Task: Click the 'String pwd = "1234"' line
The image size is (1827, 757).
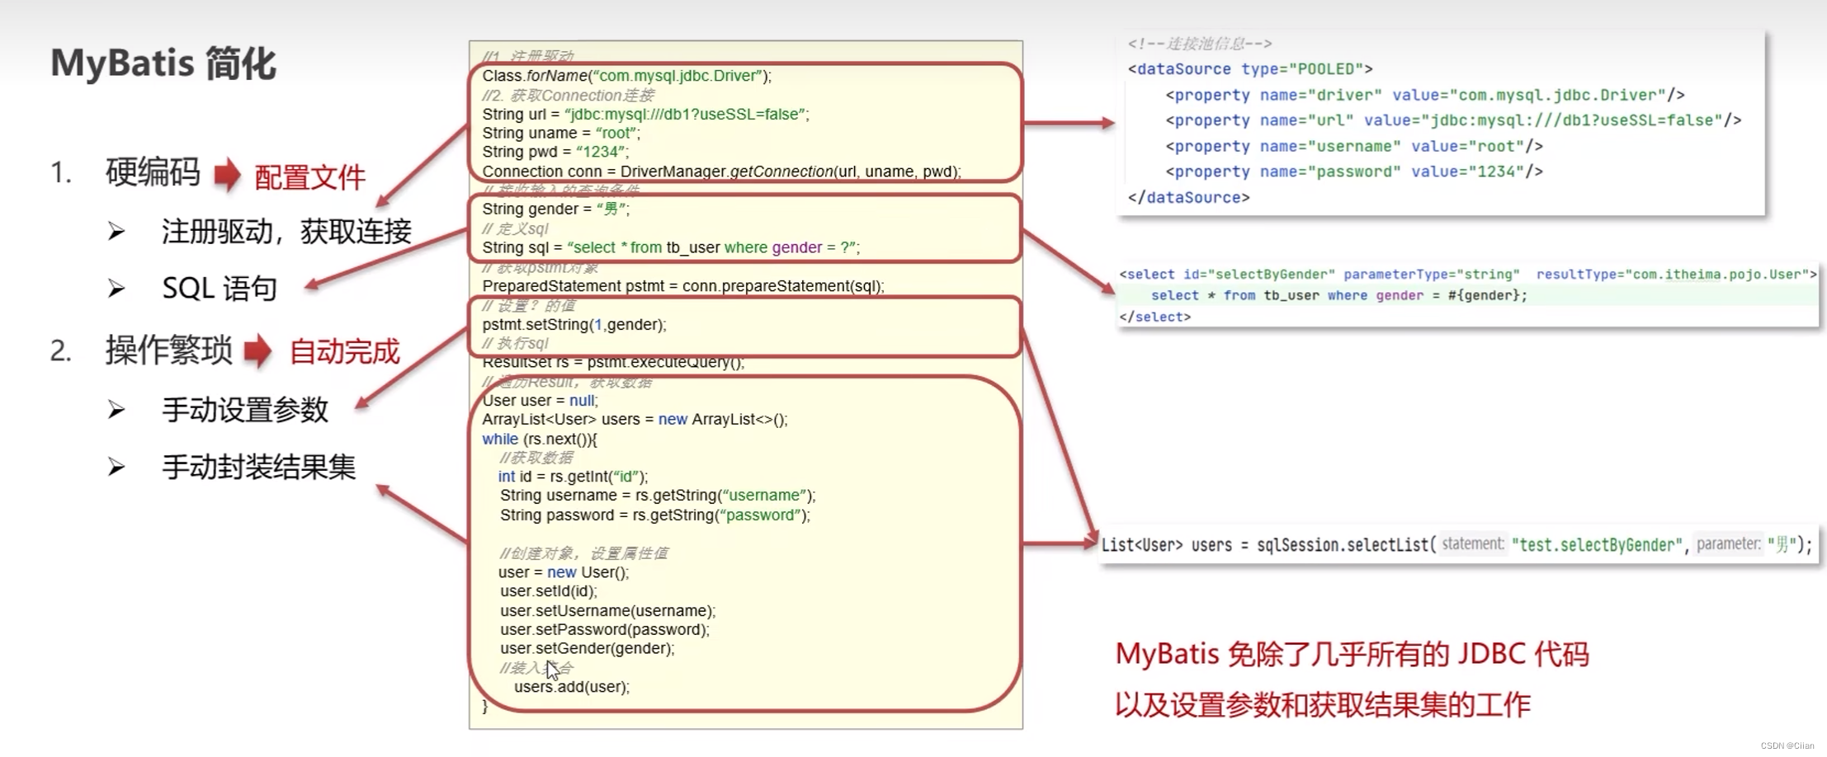Action: pos(555,153)
